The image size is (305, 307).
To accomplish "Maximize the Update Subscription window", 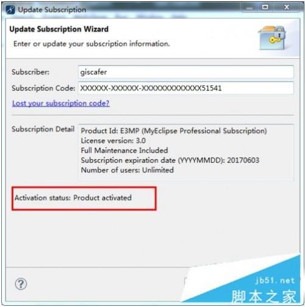I will 265,7.
